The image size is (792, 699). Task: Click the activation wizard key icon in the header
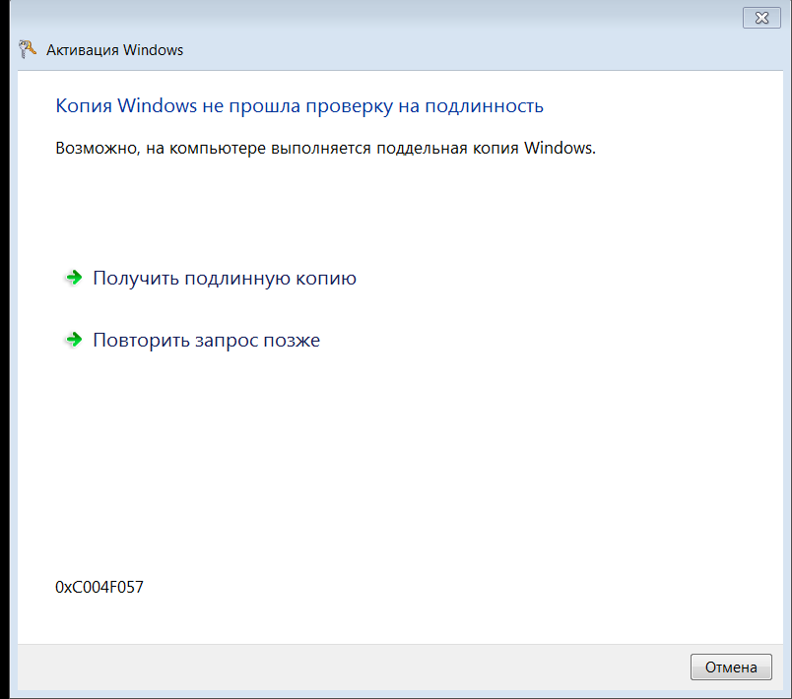click(26, 47)
